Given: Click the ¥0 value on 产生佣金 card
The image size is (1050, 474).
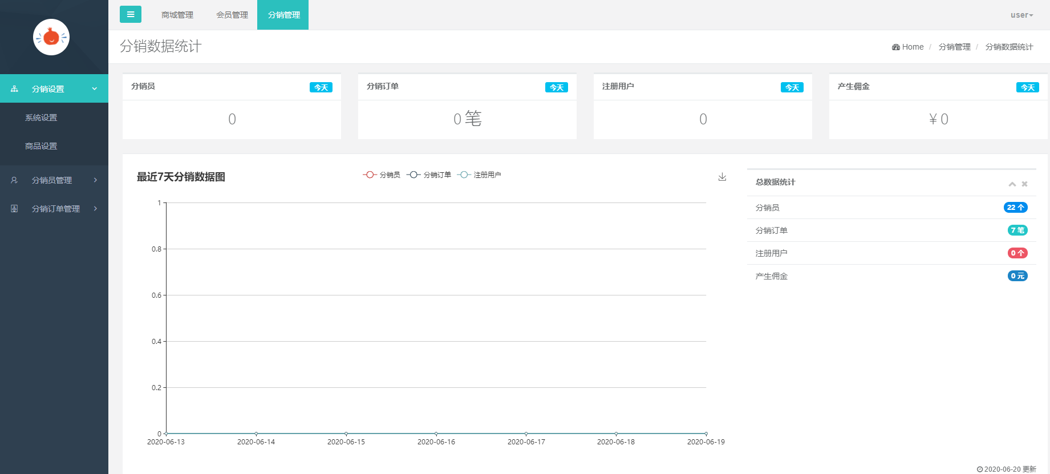Looking at the screenshot, I should pyautogui.click(x=939, y=119).
